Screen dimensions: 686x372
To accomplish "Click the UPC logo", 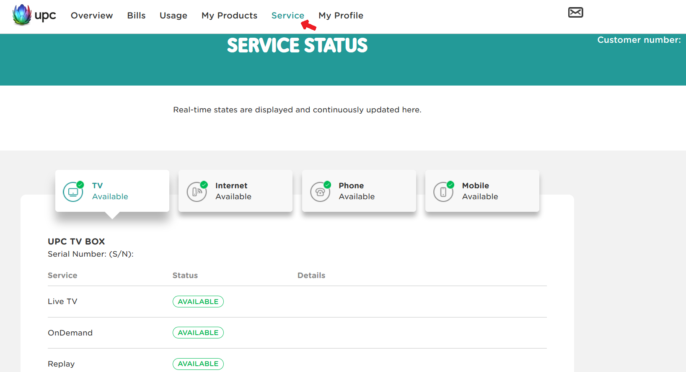I will [x=34, y=15].
